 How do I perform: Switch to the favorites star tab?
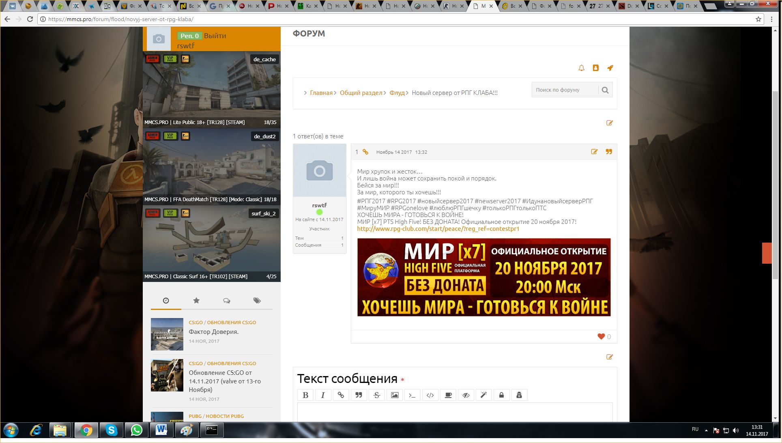point(196,301)
